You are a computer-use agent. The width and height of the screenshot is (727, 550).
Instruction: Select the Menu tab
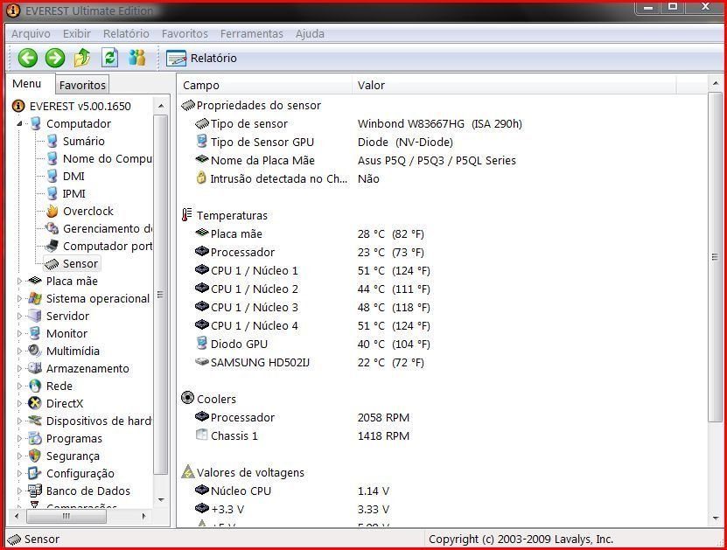[x=27, y=84]
